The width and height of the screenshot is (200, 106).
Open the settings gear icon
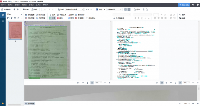(193, 5)
